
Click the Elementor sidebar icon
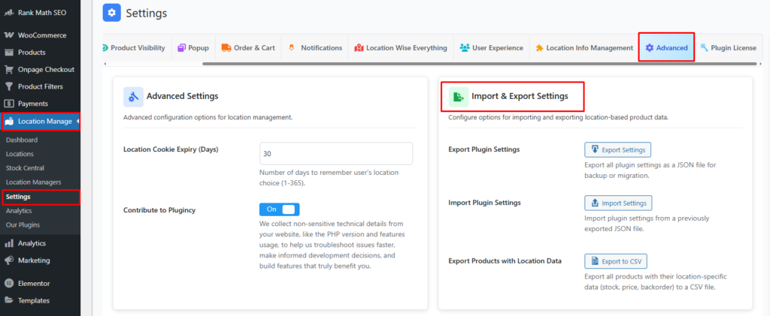[x=9, y=284]
